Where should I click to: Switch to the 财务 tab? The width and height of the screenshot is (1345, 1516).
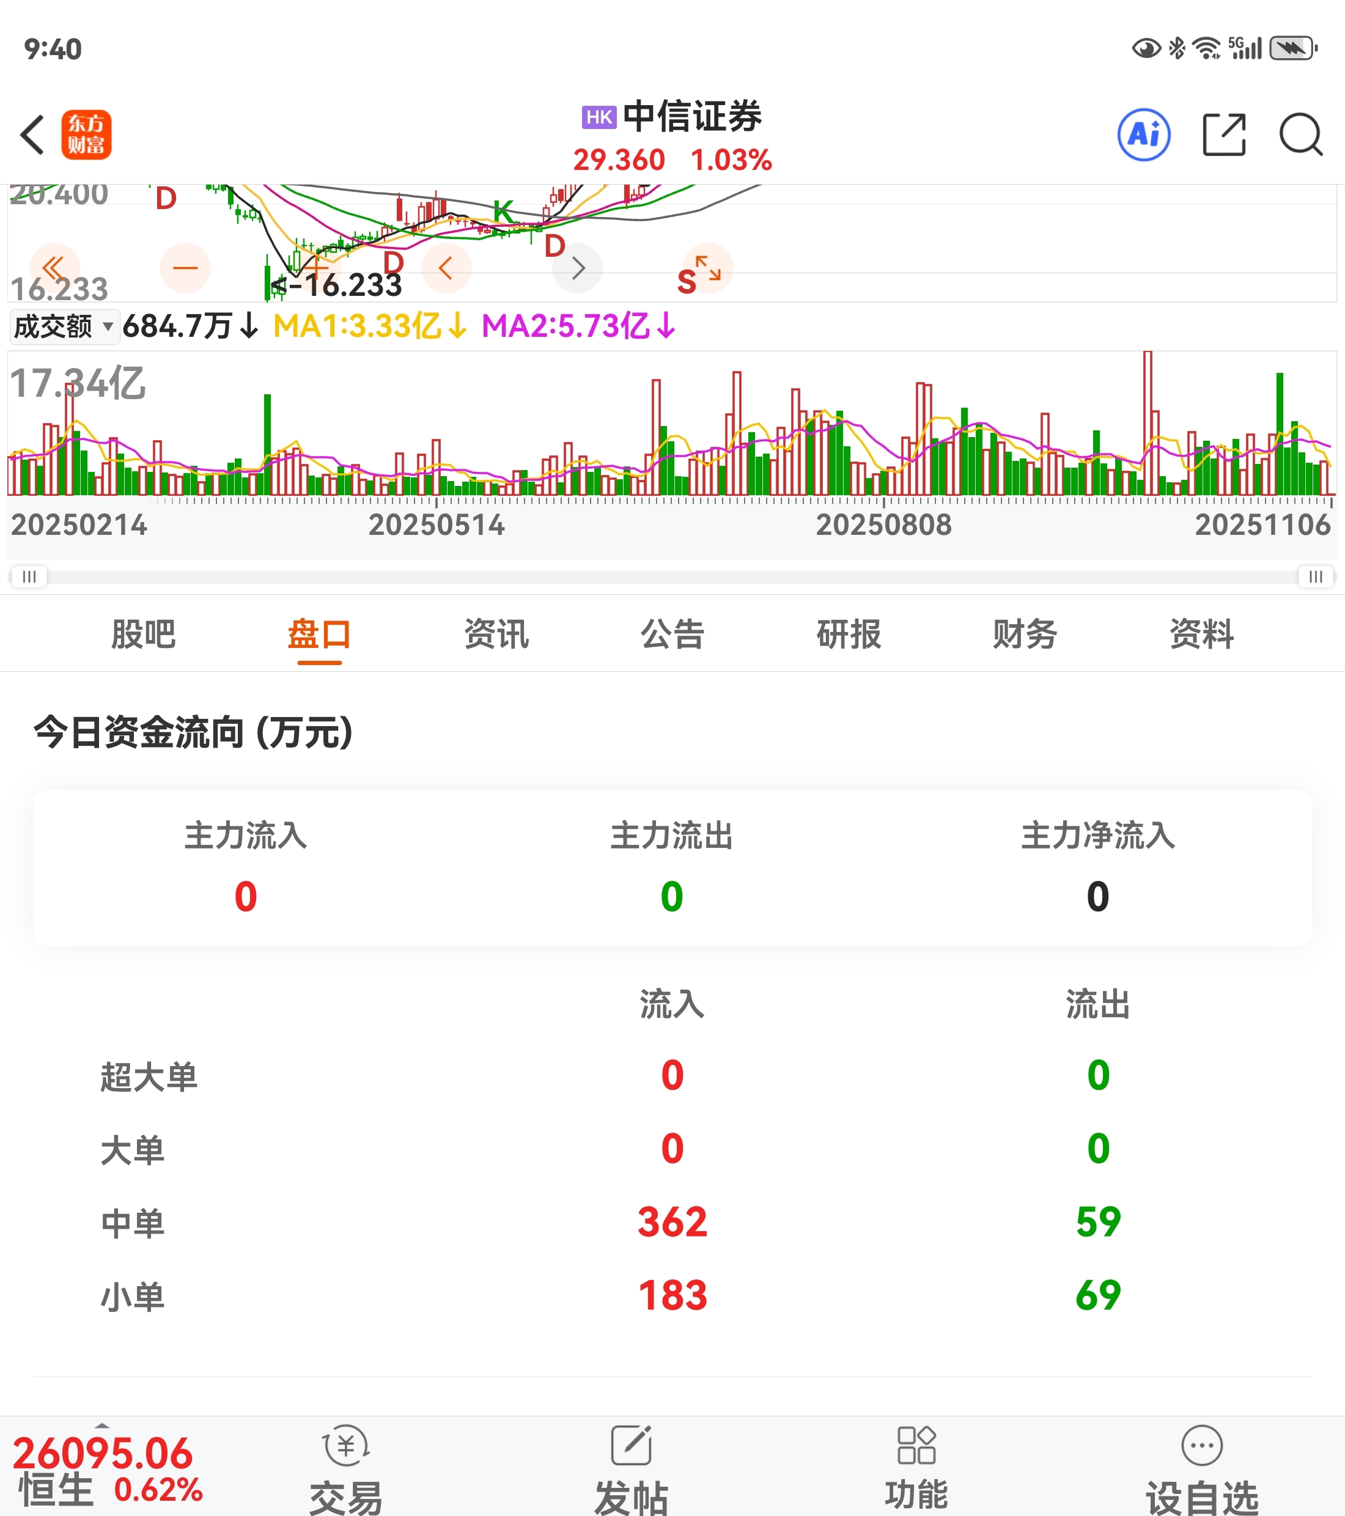click(1025, 635)
